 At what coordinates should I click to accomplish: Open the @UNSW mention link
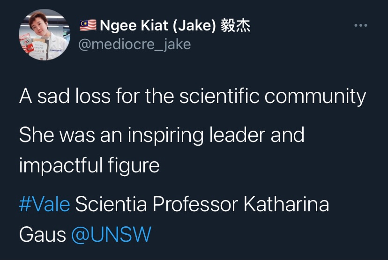pos(111,235)
